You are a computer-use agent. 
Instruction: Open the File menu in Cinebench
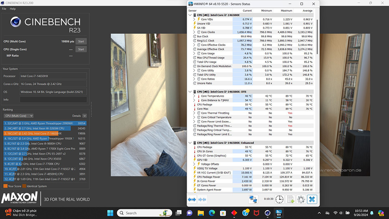[4, 9]
